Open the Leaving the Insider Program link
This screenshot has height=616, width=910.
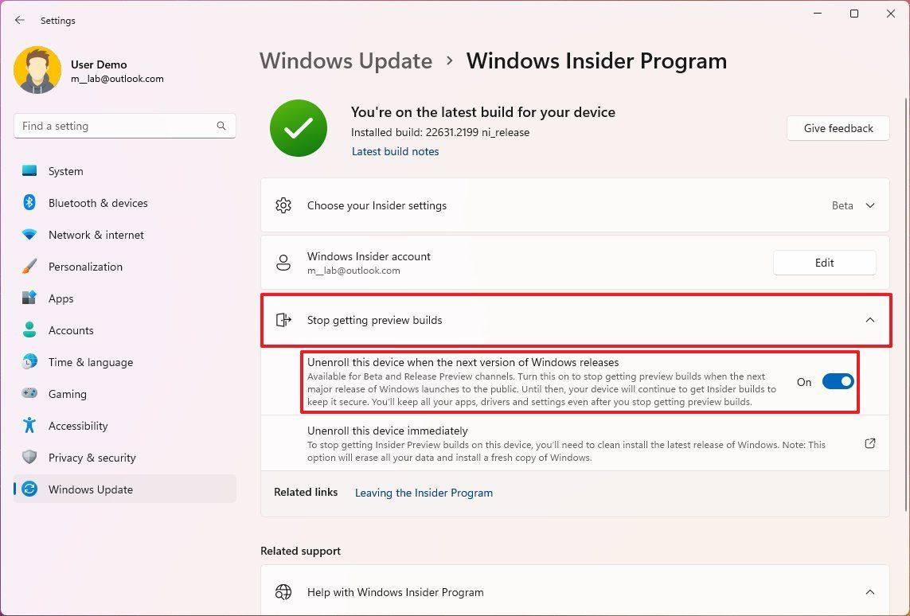[424, 493]
